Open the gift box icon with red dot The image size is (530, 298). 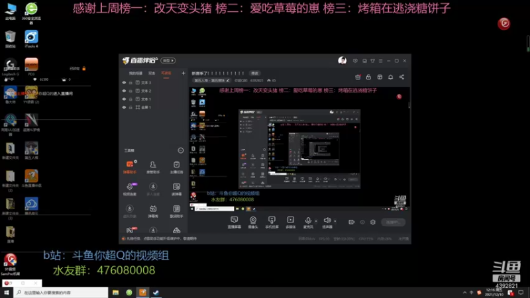click(x=358, y=77)
